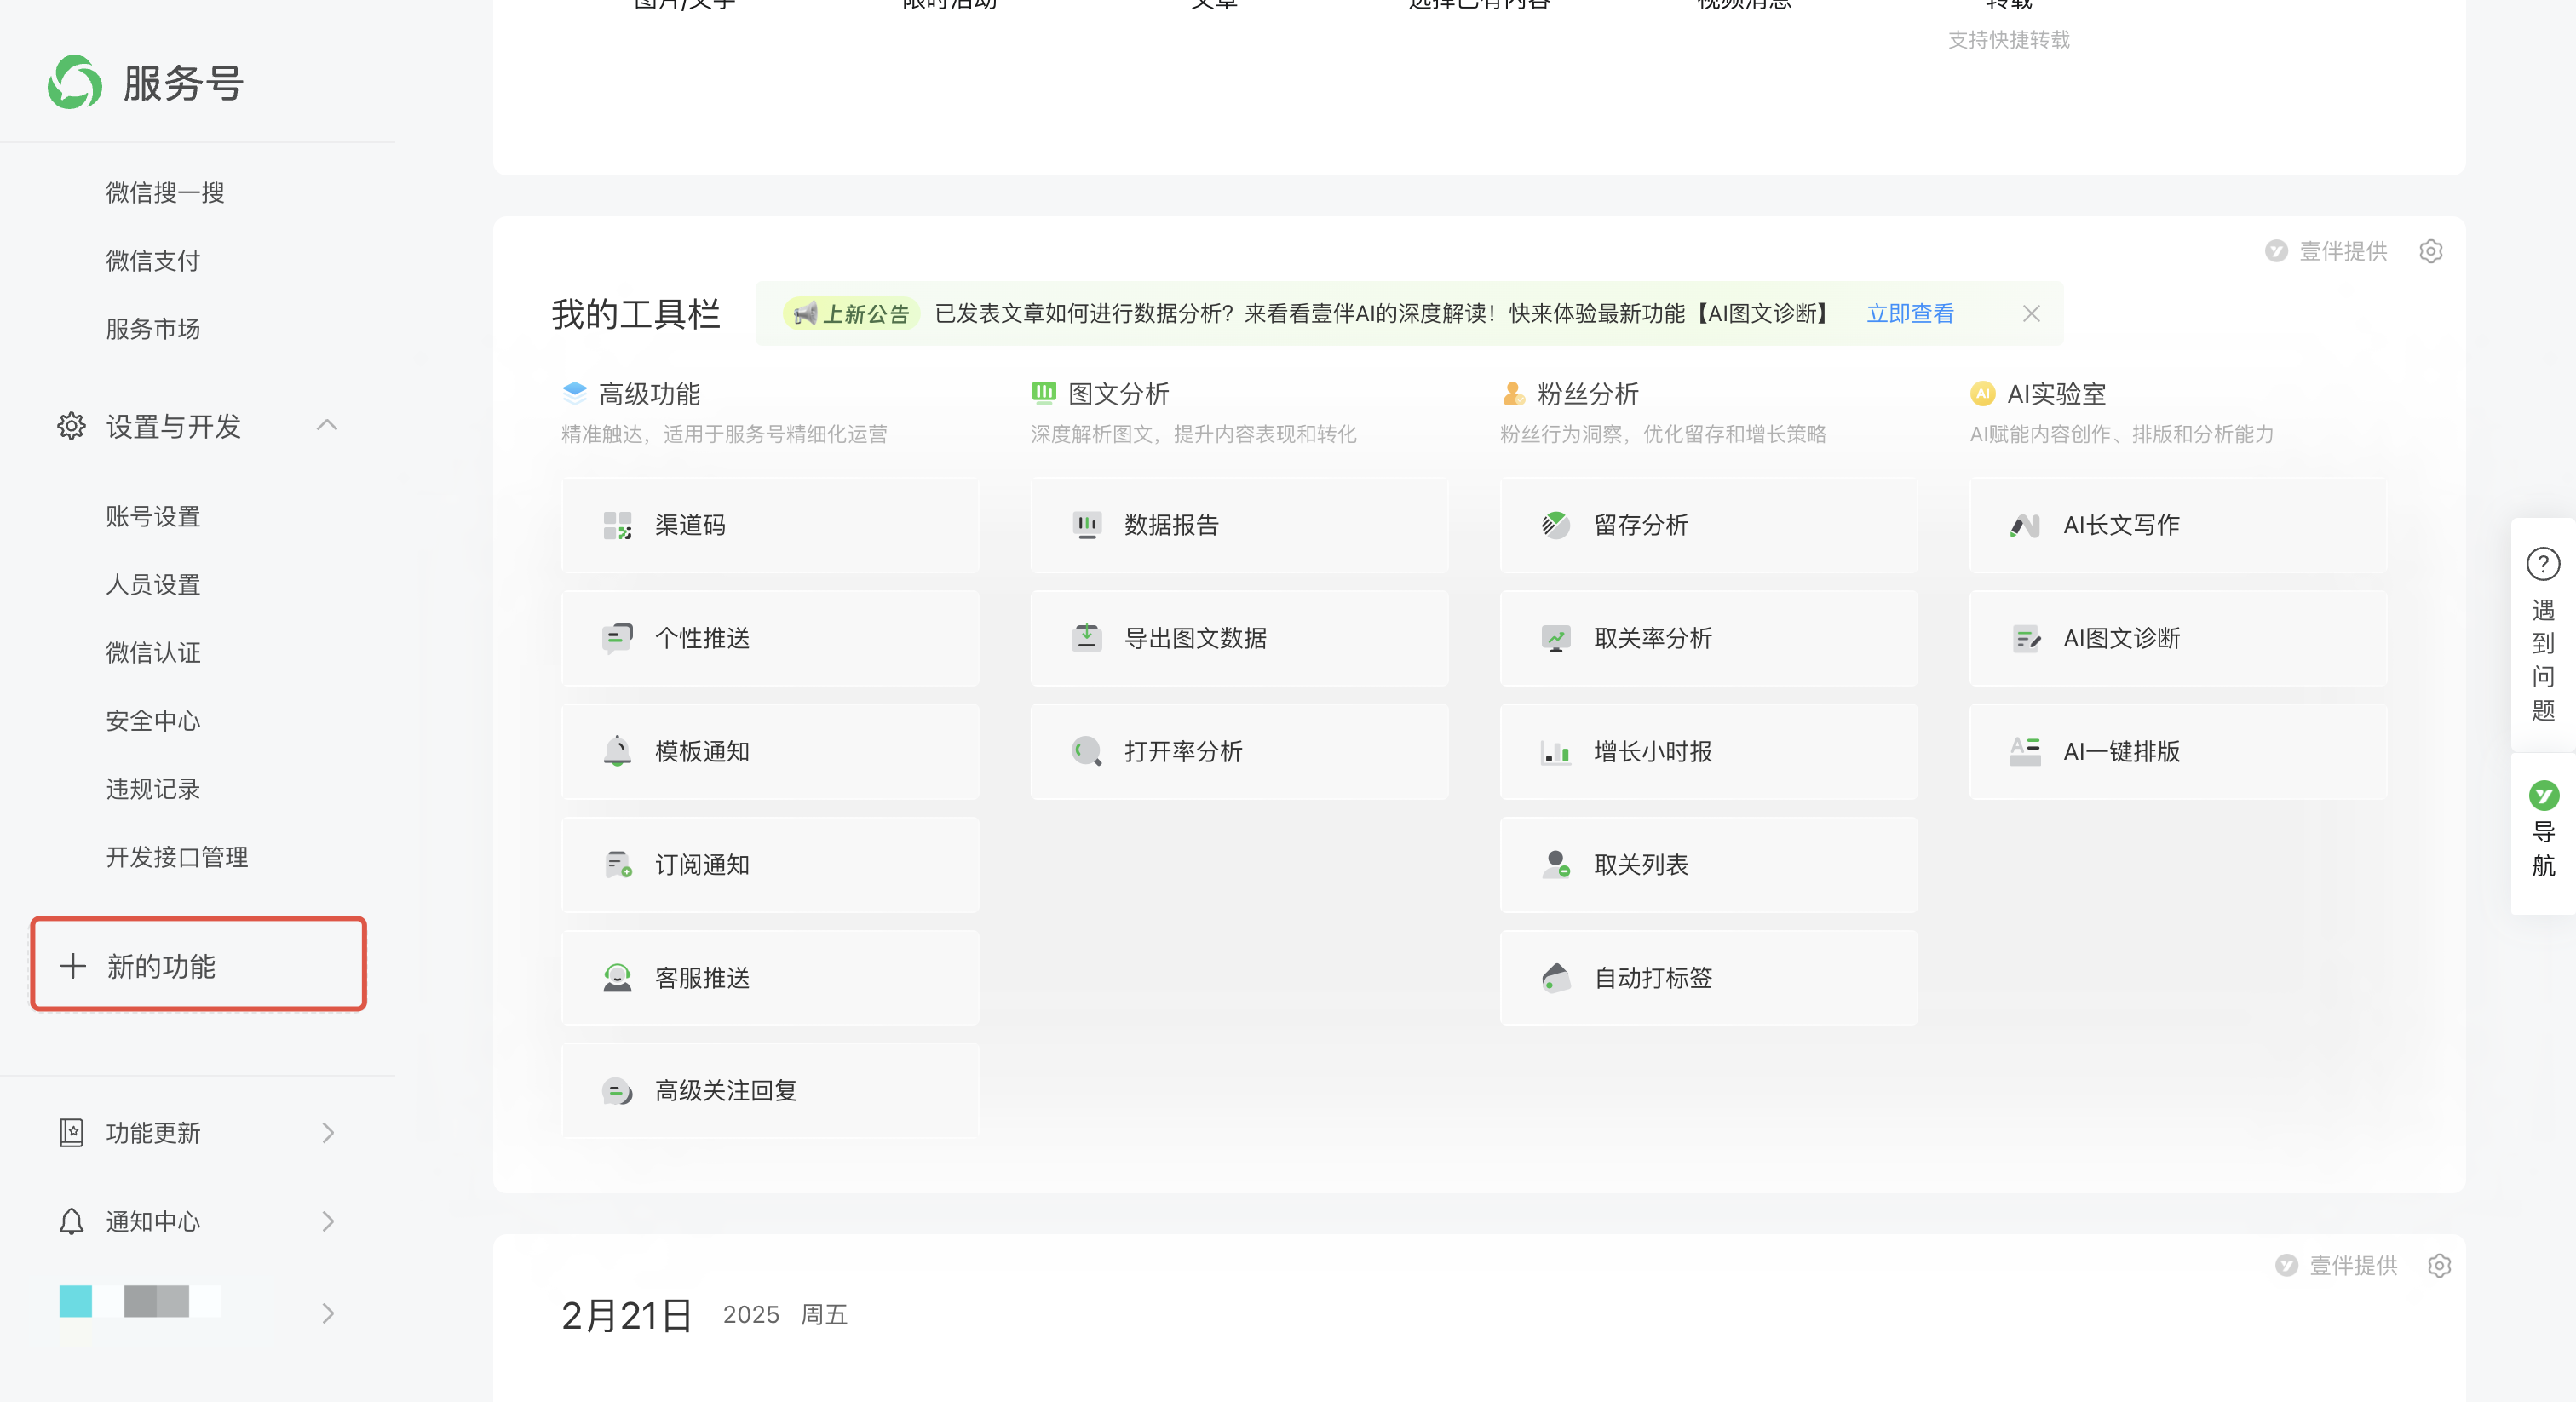Open the 取关列表 person icon
This screenshot has width=2576, height=1402.
pyautogui.click(x=1555, y=864)
